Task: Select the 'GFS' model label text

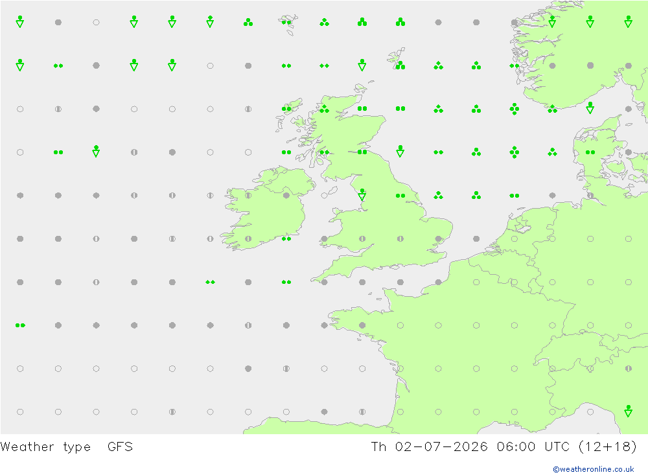Action: pyautogui.click(x=120, y=447)
